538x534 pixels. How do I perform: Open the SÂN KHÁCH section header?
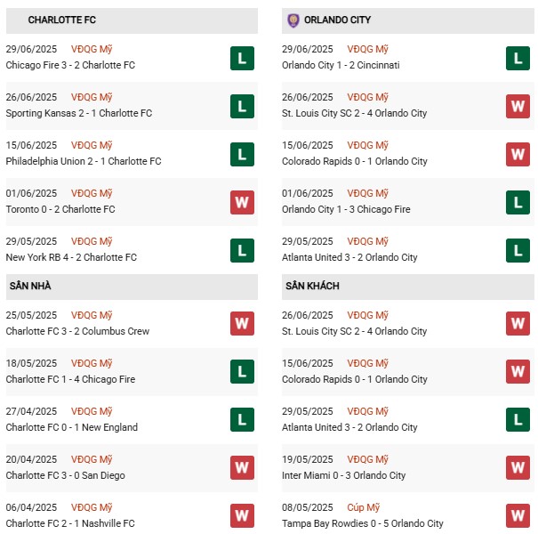pyautogui.click(x=312, y=287)
